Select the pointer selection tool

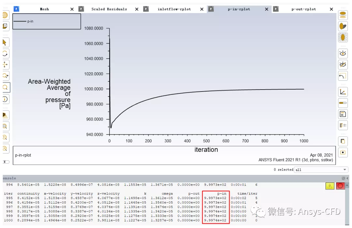tap(5, 42)
